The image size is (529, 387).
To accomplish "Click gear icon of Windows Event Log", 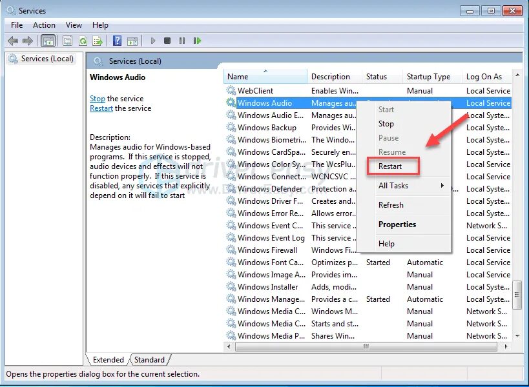I will (x=231, y=238).
